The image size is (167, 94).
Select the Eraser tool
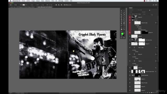tap(121, 21)
